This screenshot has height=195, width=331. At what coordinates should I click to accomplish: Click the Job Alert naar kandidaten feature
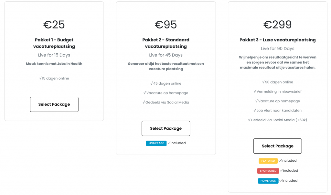click(278, 111)
